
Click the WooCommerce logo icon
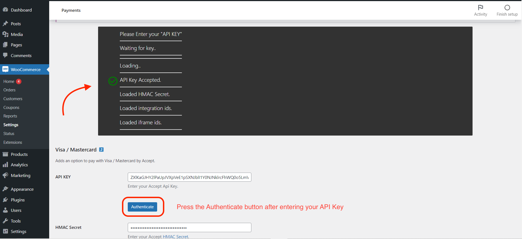click(5, 69)
